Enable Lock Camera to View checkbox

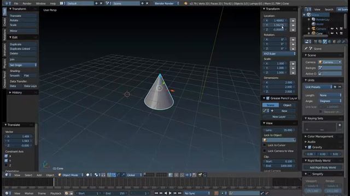[265, 151]
